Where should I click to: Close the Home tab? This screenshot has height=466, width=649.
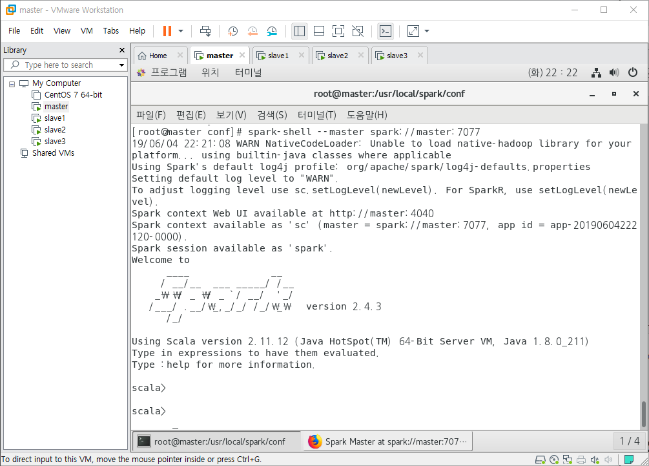click(180, 55)
